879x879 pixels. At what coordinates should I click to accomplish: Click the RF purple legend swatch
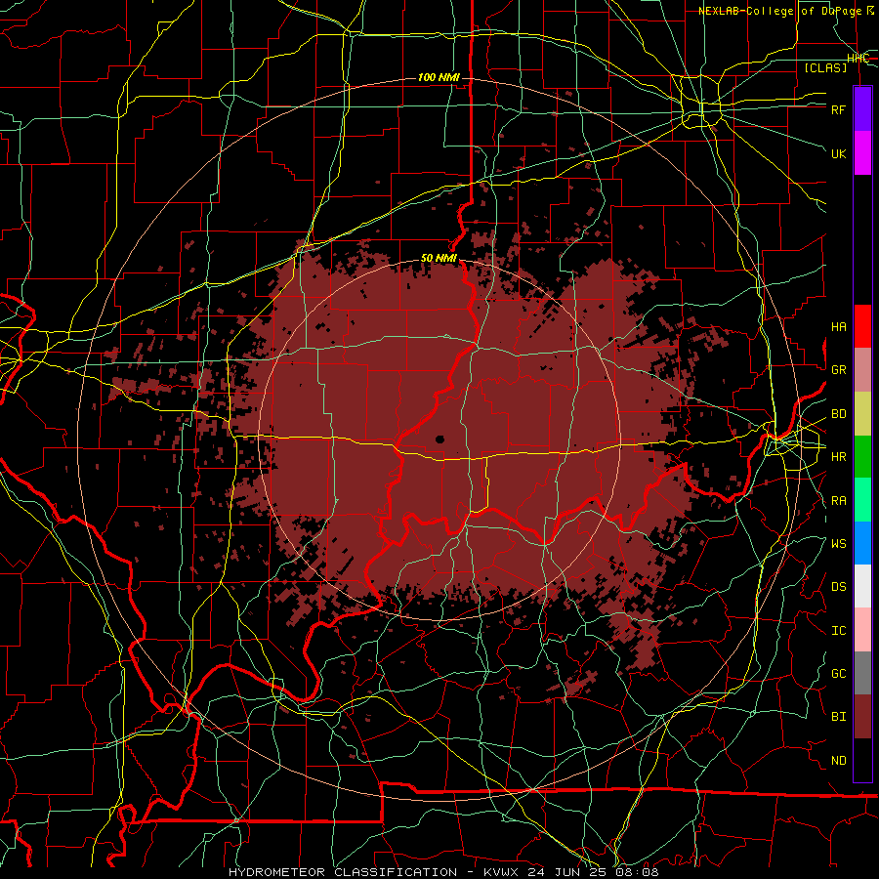coord(862,109)
